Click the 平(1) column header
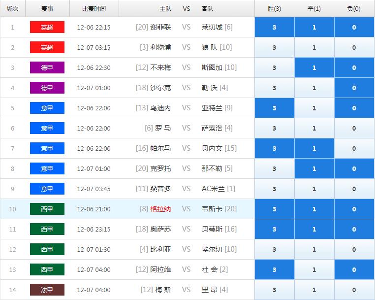Viewport: 375px width, 300px height. coord(314,9)
